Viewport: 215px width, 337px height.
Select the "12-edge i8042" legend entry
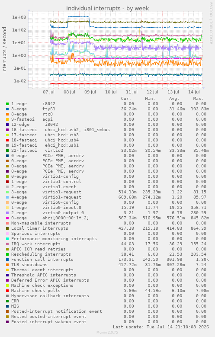[x=35, y=125]
